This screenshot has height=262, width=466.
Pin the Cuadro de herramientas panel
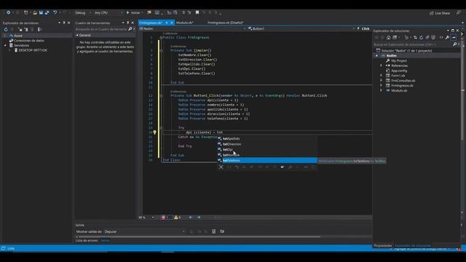[x=128, y=23]
